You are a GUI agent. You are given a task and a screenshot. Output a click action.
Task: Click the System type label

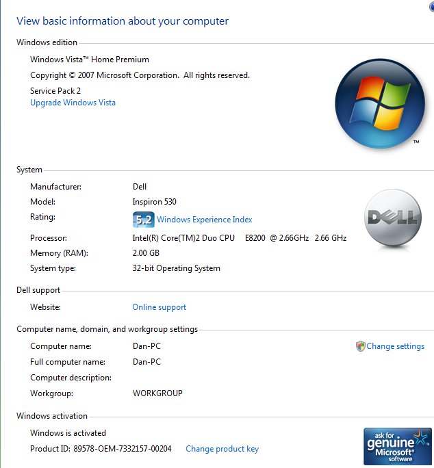pyautogui.click(x=53, y=268)
